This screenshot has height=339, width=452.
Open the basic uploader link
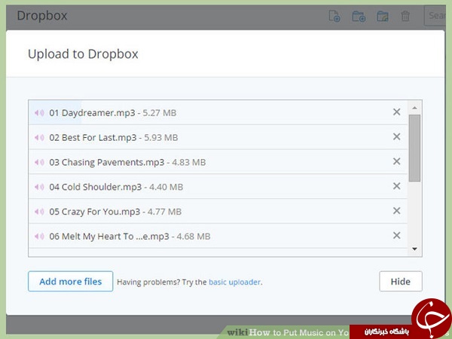point(235,282)
